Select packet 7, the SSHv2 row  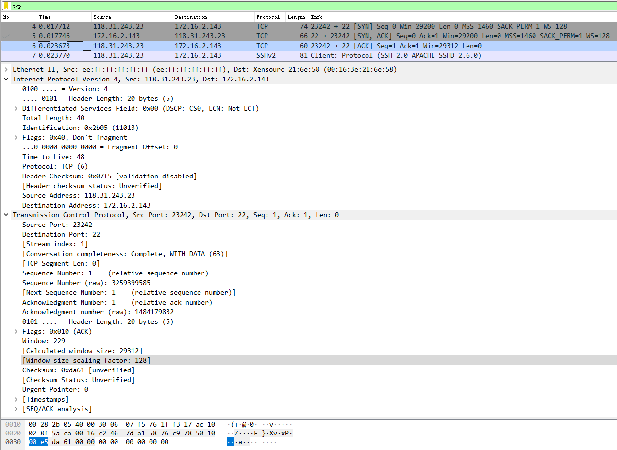(309, 55)
